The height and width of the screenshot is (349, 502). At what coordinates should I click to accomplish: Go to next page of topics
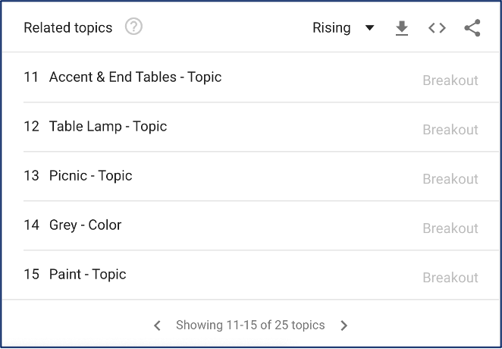coord(344,325)
